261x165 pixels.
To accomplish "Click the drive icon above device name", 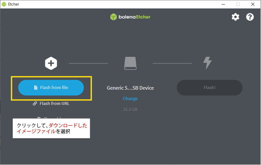I will [x=130, y=63].
